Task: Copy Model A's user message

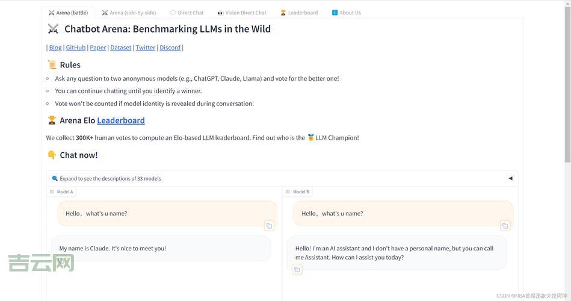Action: (269, 226)
